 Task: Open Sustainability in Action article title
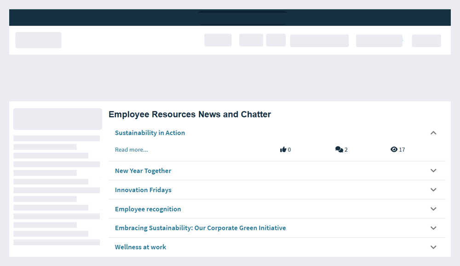[x=150, y=133]
